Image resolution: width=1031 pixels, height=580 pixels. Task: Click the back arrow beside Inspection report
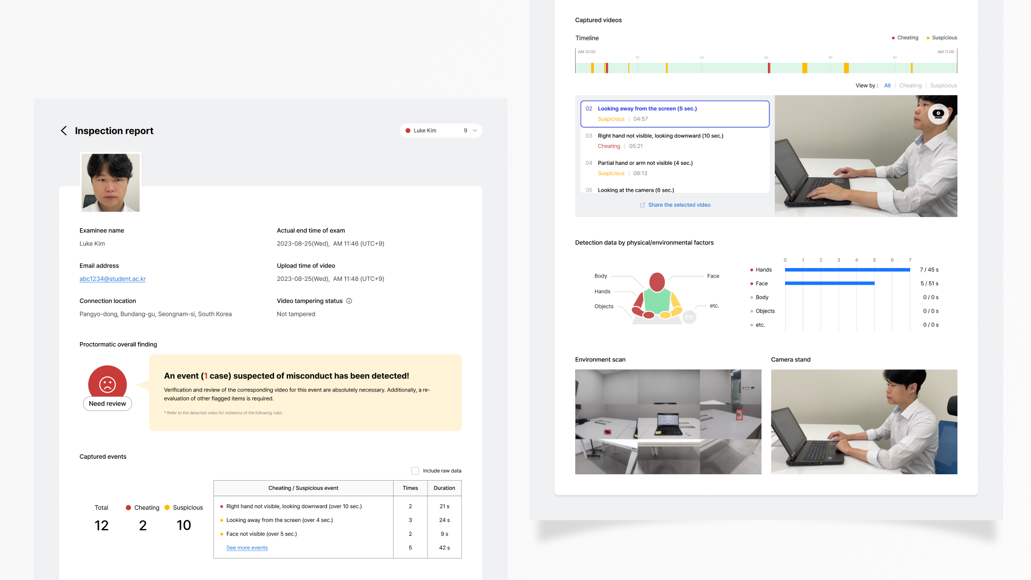click(64, 131)
